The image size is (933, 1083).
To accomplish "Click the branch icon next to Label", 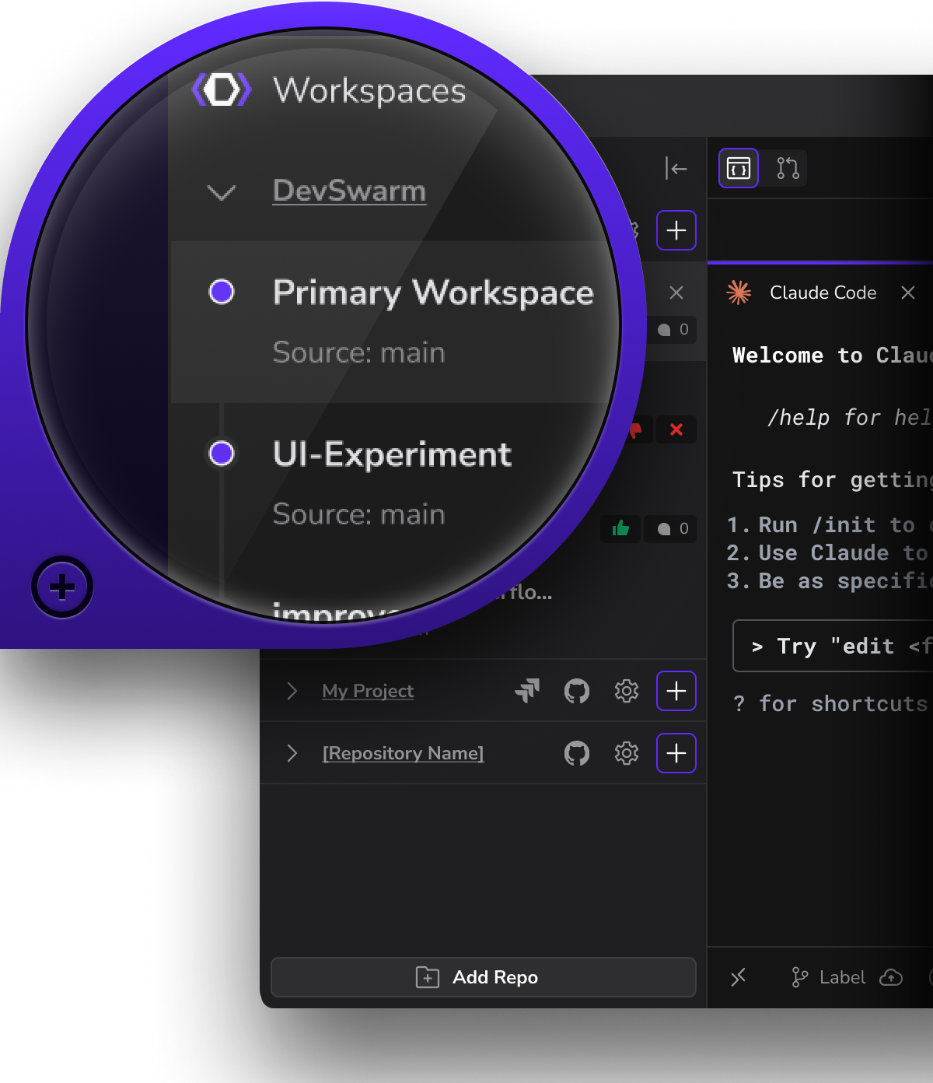I will pyautogui.click(x=798, y=978).
